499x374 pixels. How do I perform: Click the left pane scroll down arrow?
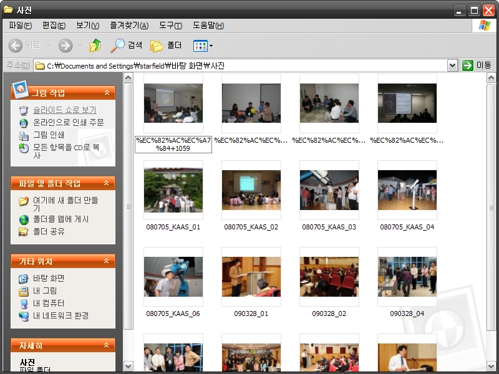(128, 366)
